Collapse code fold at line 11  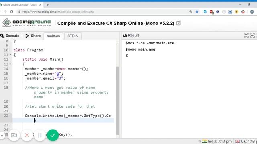(10, 55)
